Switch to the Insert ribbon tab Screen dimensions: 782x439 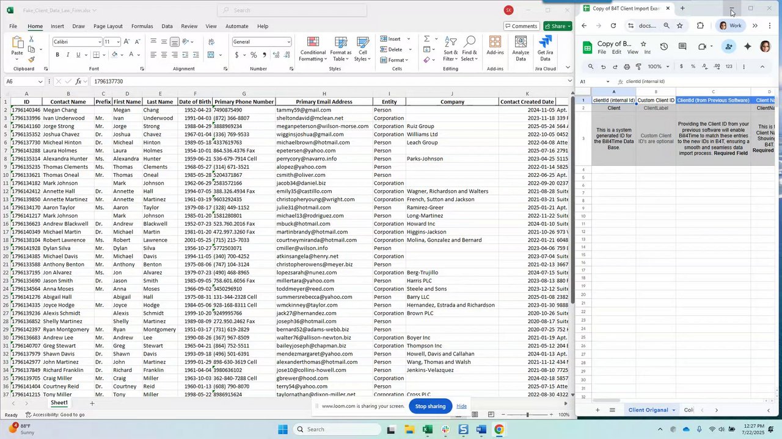[x=57, y=26]
